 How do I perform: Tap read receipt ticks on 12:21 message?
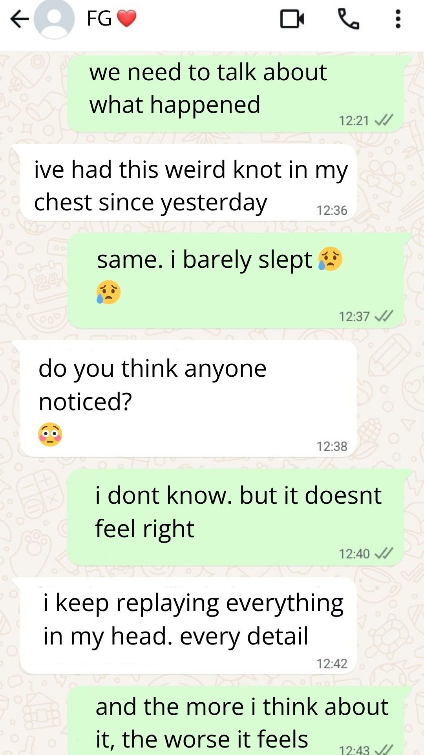[384, 120]
